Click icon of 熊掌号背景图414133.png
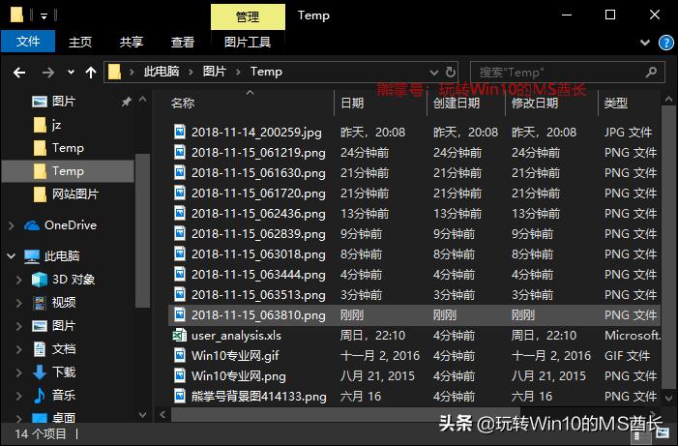678x446 pixels. pos(180,397)
